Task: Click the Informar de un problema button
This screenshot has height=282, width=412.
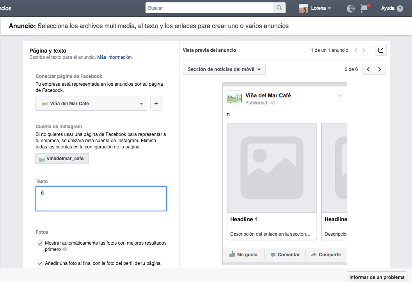Action: point(377,277)
